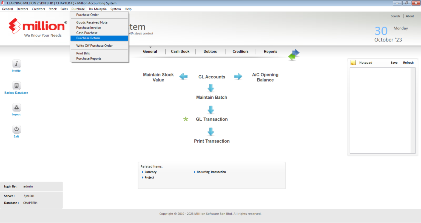This screenshot has width=421, height=223.
Task: Click the About link
Action: [410, 16]
